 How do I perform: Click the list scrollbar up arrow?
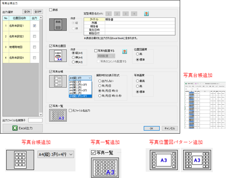[41, 18]
